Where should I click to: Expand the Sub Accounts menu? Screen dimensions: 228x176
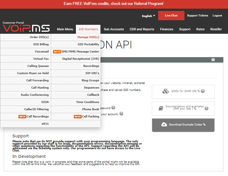coord(114,29)
